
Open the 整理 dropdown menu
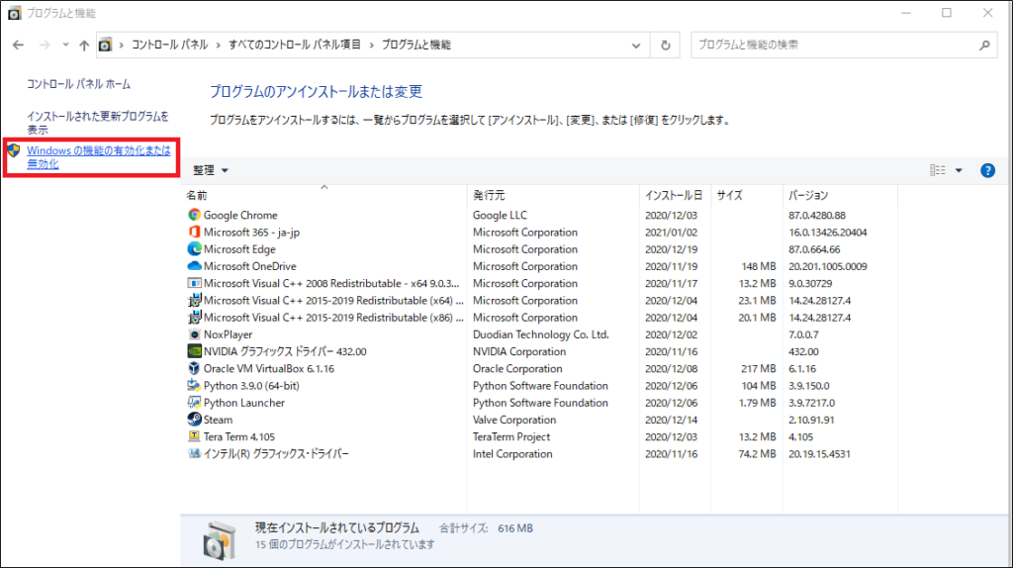pyautogui.click(x=211, y=170)
